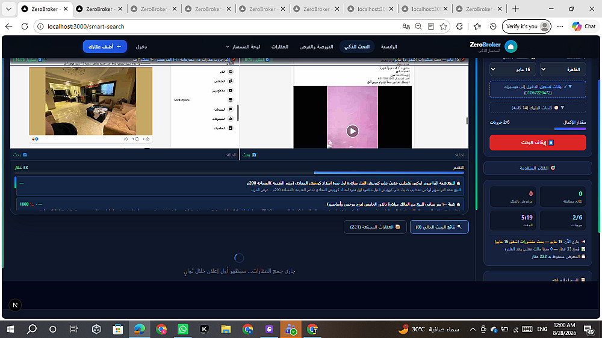602x338 pixels.
Task: Click the living room photo thumbnail
Action: pos(91,101)
